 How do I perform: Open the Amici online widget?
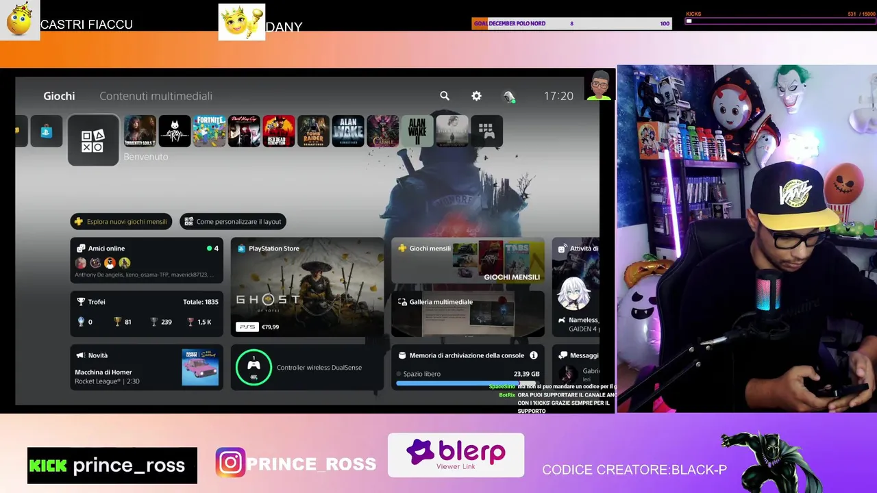(147, 260)
